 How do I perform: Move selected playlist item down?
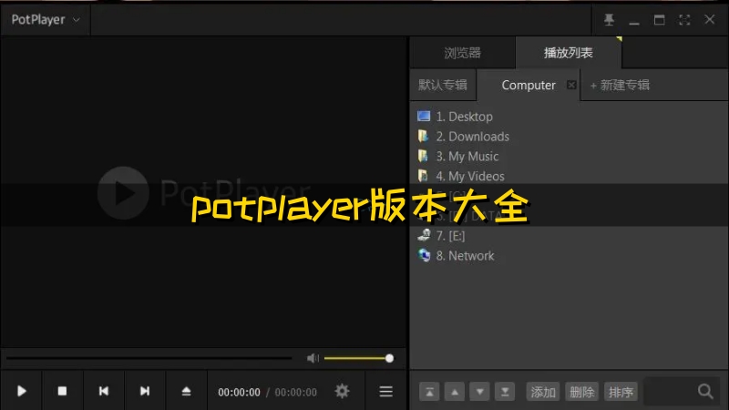coord(480,392)
